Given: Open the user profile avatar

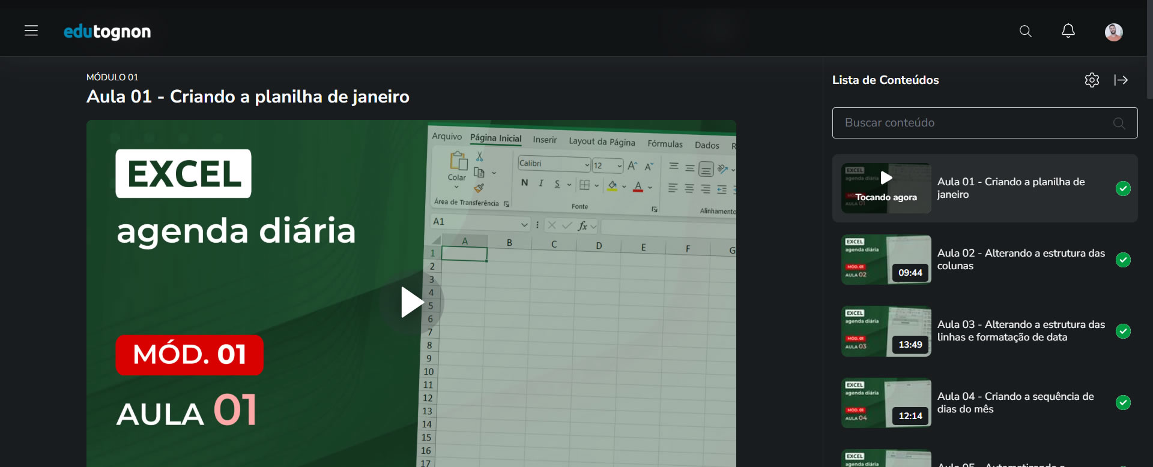Looking at the screenshot, I should click(1114, 32).
